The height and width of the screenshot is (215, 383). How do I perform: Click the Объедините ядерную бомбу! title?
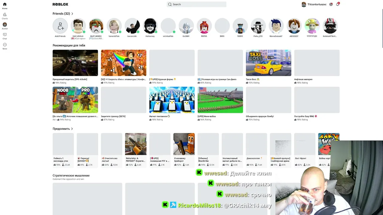tap(260, 116)
